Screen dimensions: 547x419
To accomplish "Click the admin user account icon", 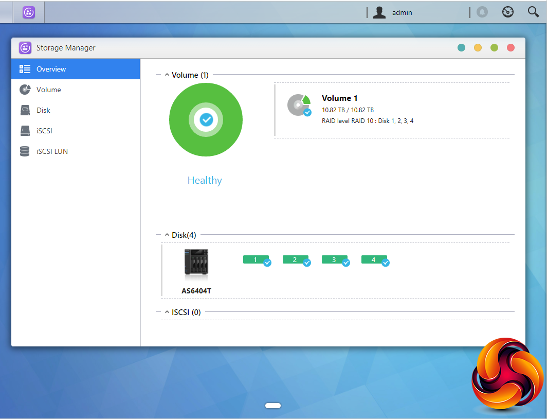I will (379, 12).
